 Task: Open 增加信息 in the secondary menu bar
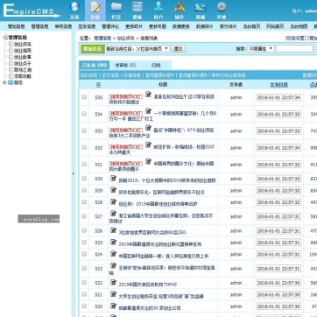tap(16, 26)
